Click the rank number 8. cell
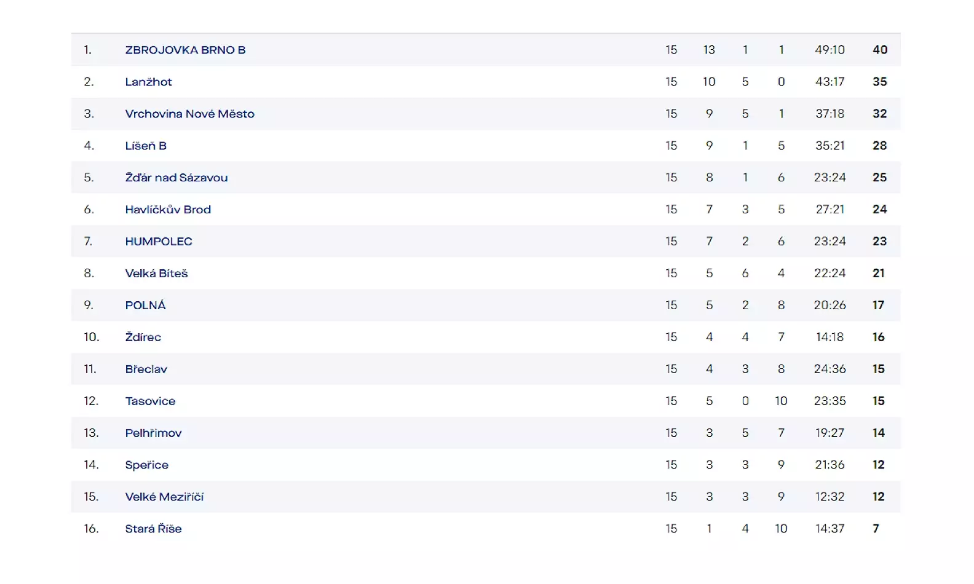This screenshot has height=584, width=974. click(x=89, y=274)
